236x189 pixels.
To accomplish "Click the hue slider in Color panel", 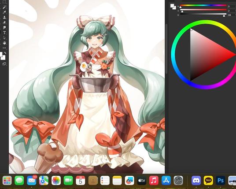I will coord(203,5).
